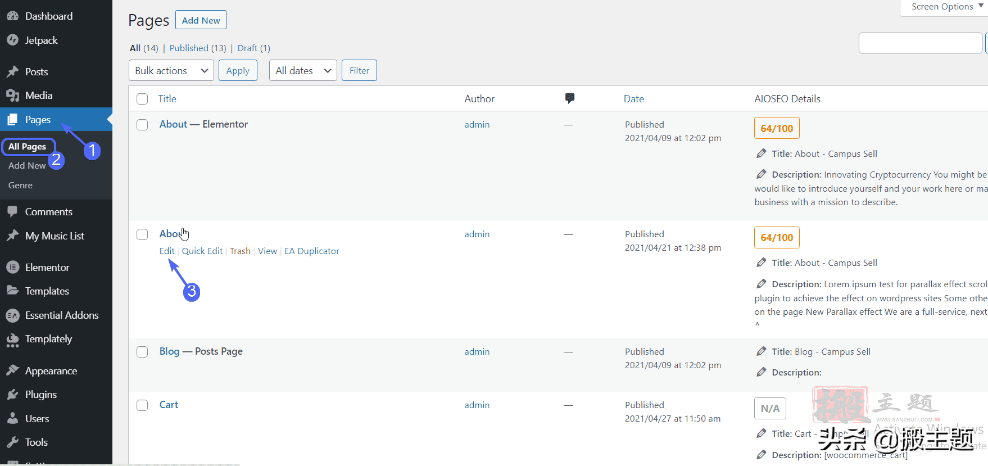Click the Media library icon

[12, 96]
